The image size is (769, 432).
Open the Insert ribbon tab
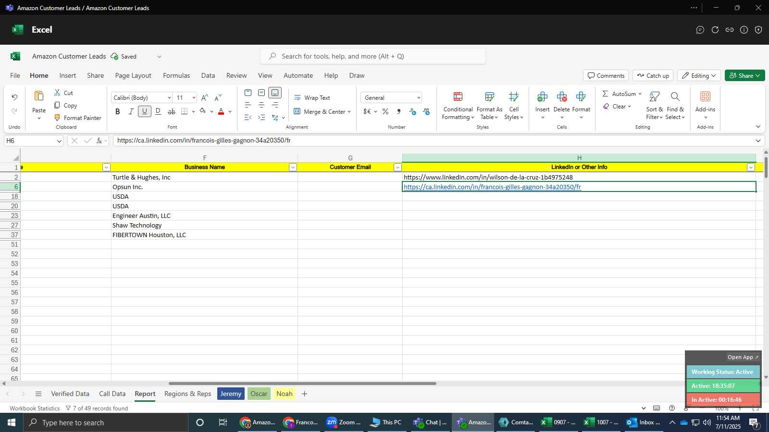(68, 75)
